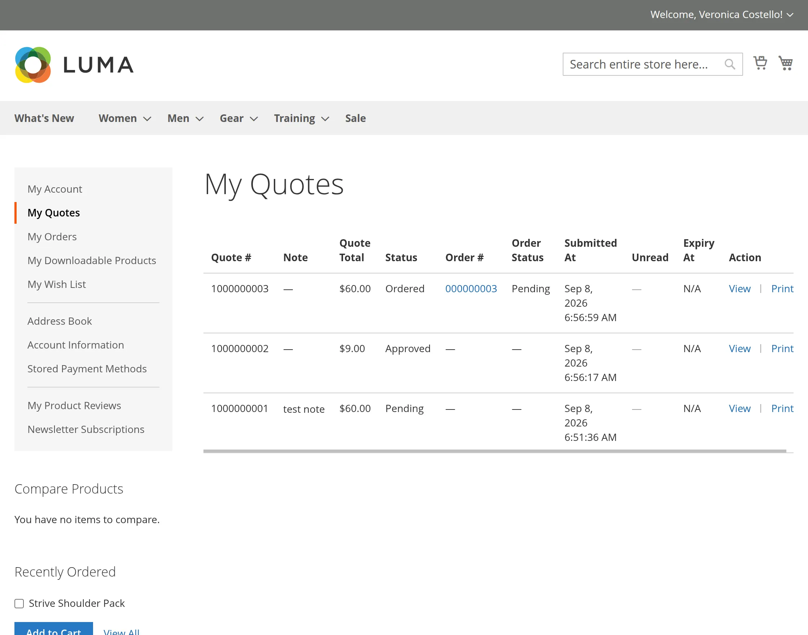
Task: Click the My Quotes page heading
Action: (x=274, y=185)
